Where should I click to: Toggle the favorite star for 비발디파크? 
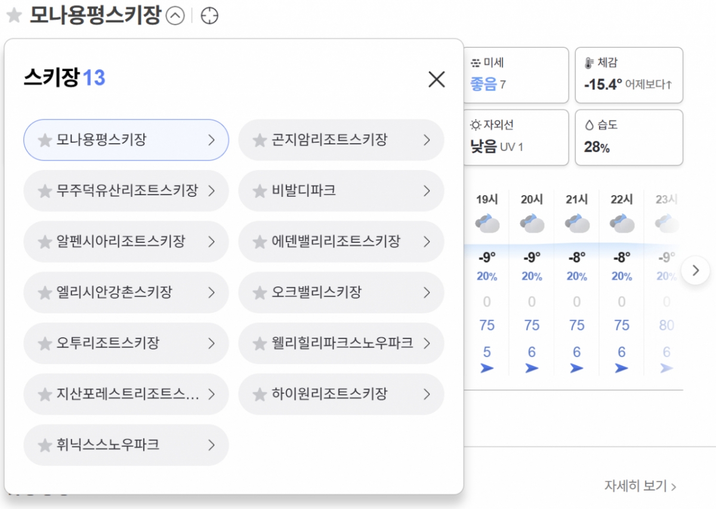[260, 191]
